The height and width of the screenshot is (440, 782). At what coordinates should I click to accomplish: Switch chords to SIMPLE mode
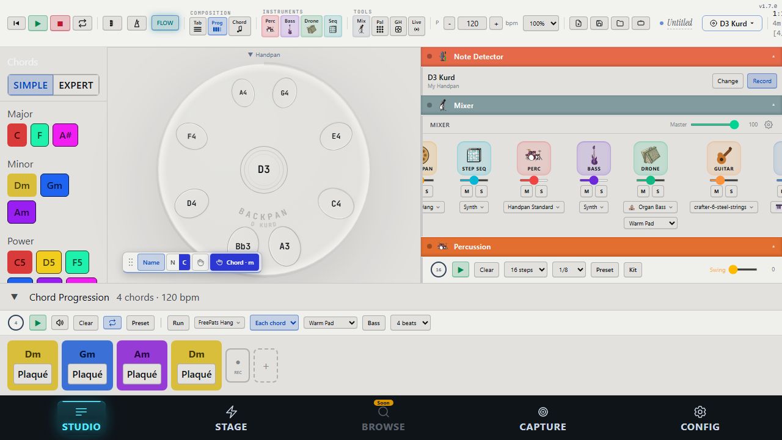[x=31, y=85]
